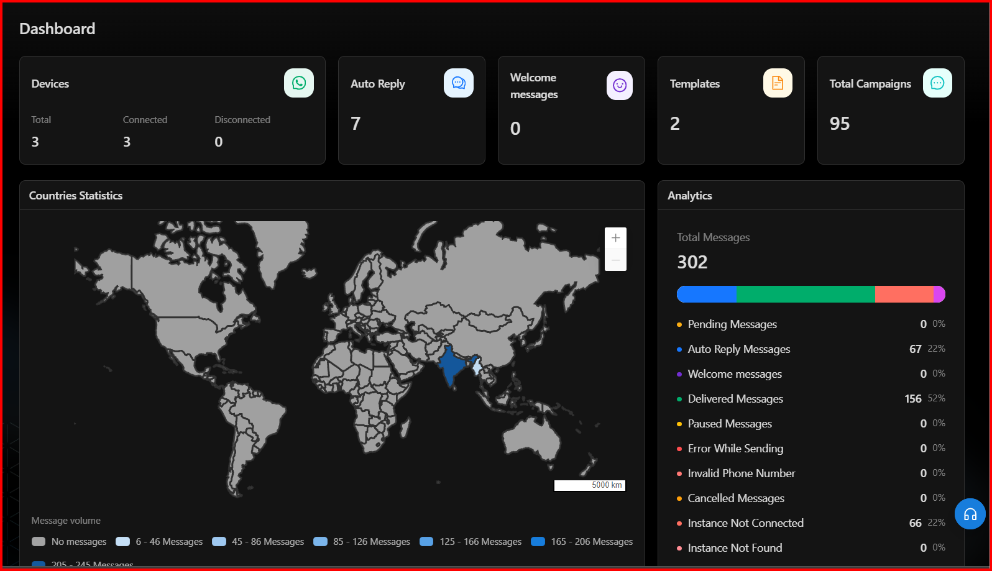Click the red segment of messages bar
Screen dimensions: 992x571
[x=904, y=295]
